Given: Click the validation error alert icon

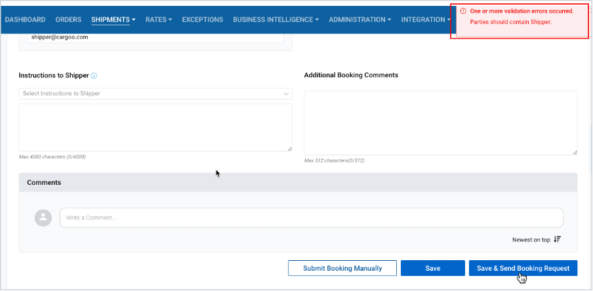Looking at the screenshot, I should (463, 11).
